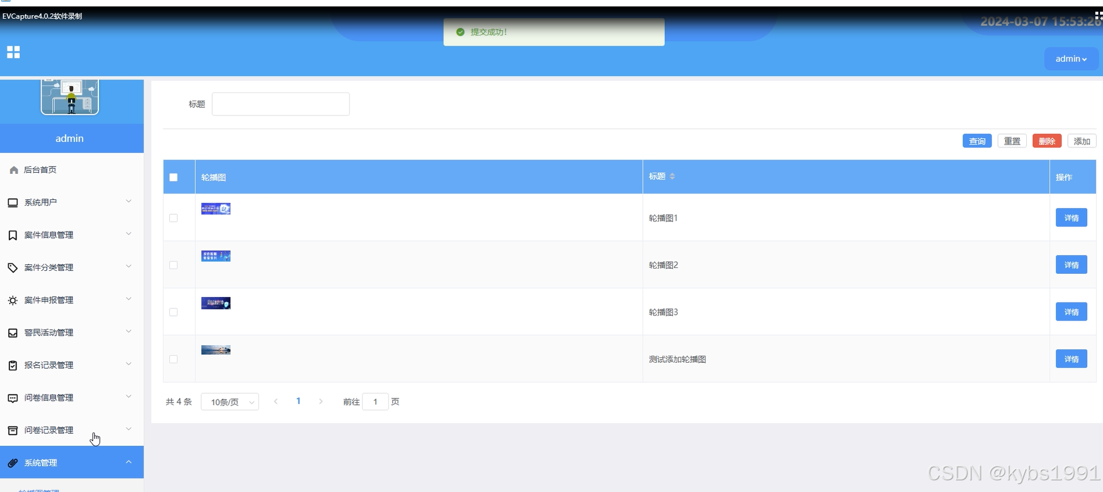Click the archive icon beside 问卷记录管理
This screenshot has width=1103, height=492.
point(13,431)
